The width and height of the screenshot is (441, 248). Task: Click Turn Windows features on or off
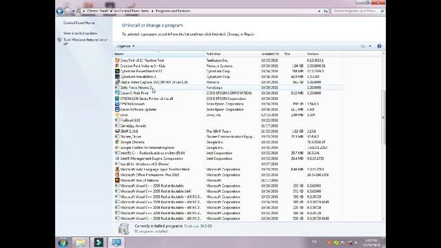coord(85,41)
